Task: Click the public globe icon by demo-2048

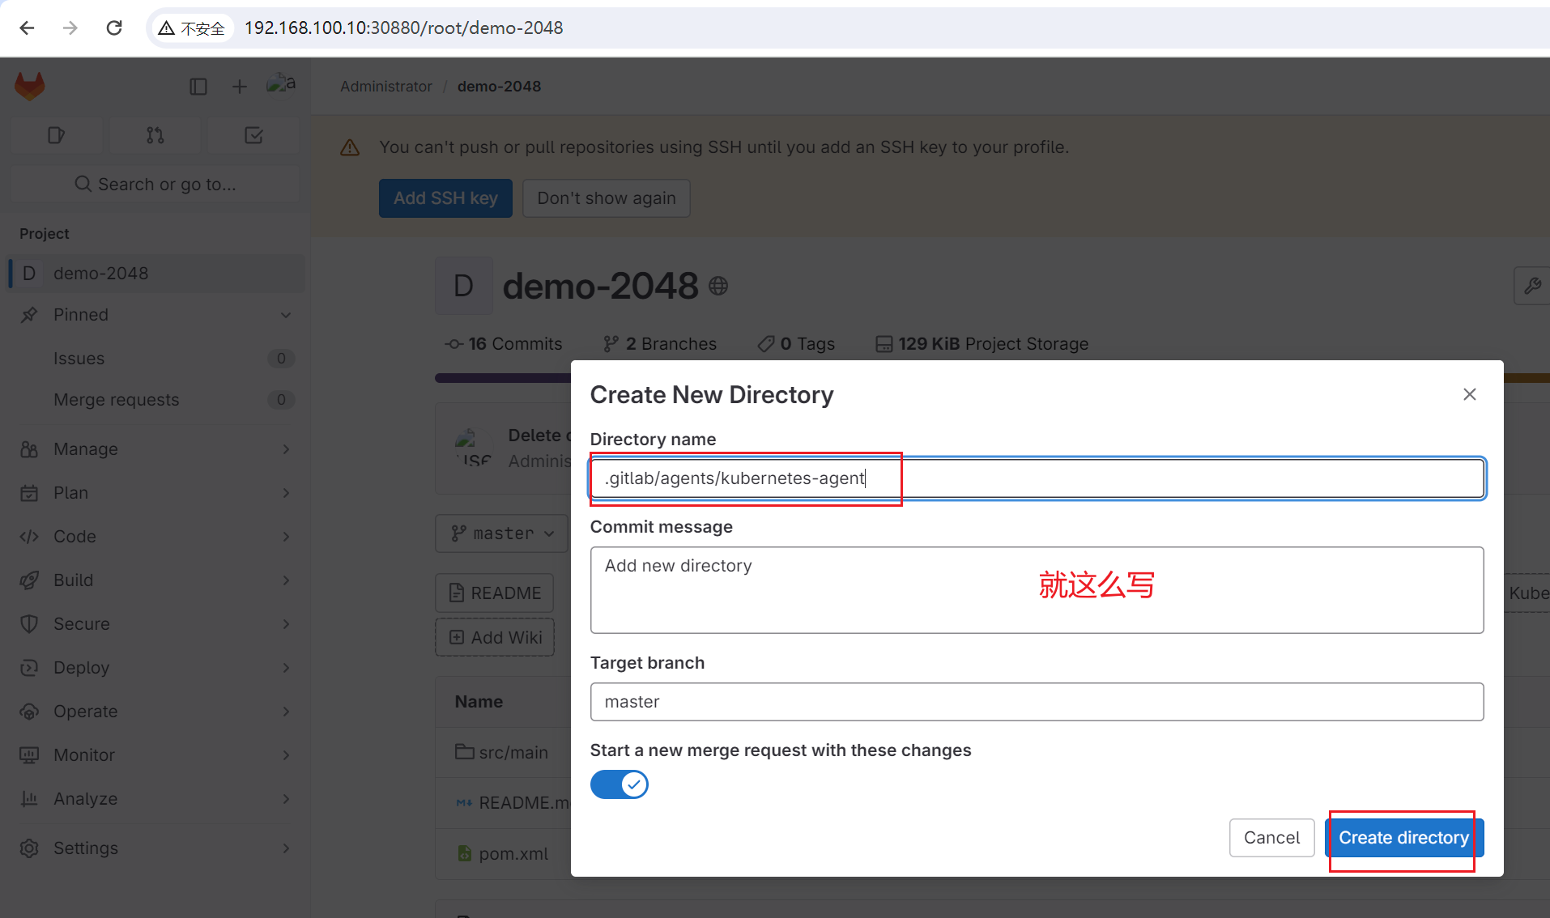Action: point(718,286)
